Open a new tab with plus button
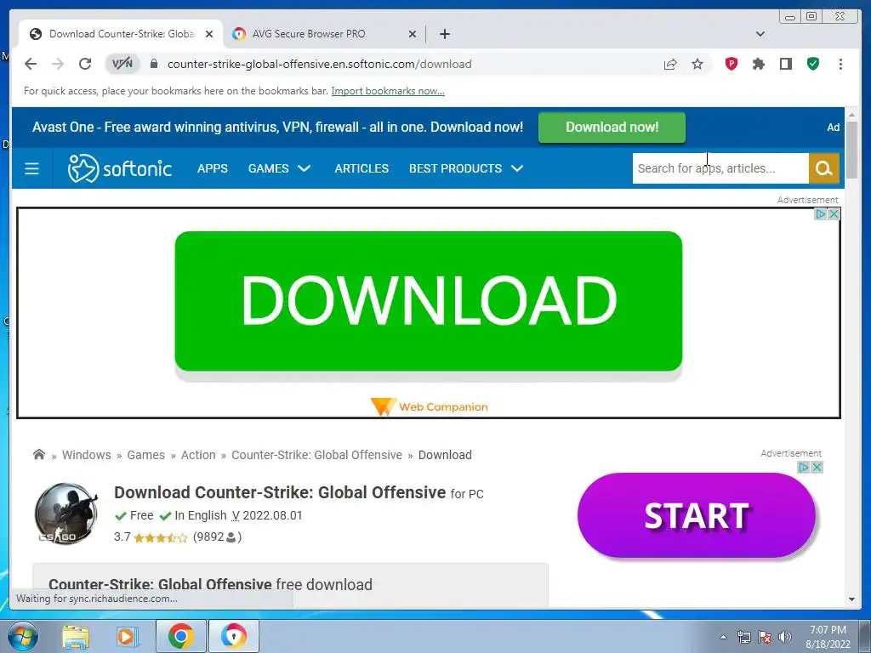The height and width of the screenshot is (653, 871). [444, 34]
